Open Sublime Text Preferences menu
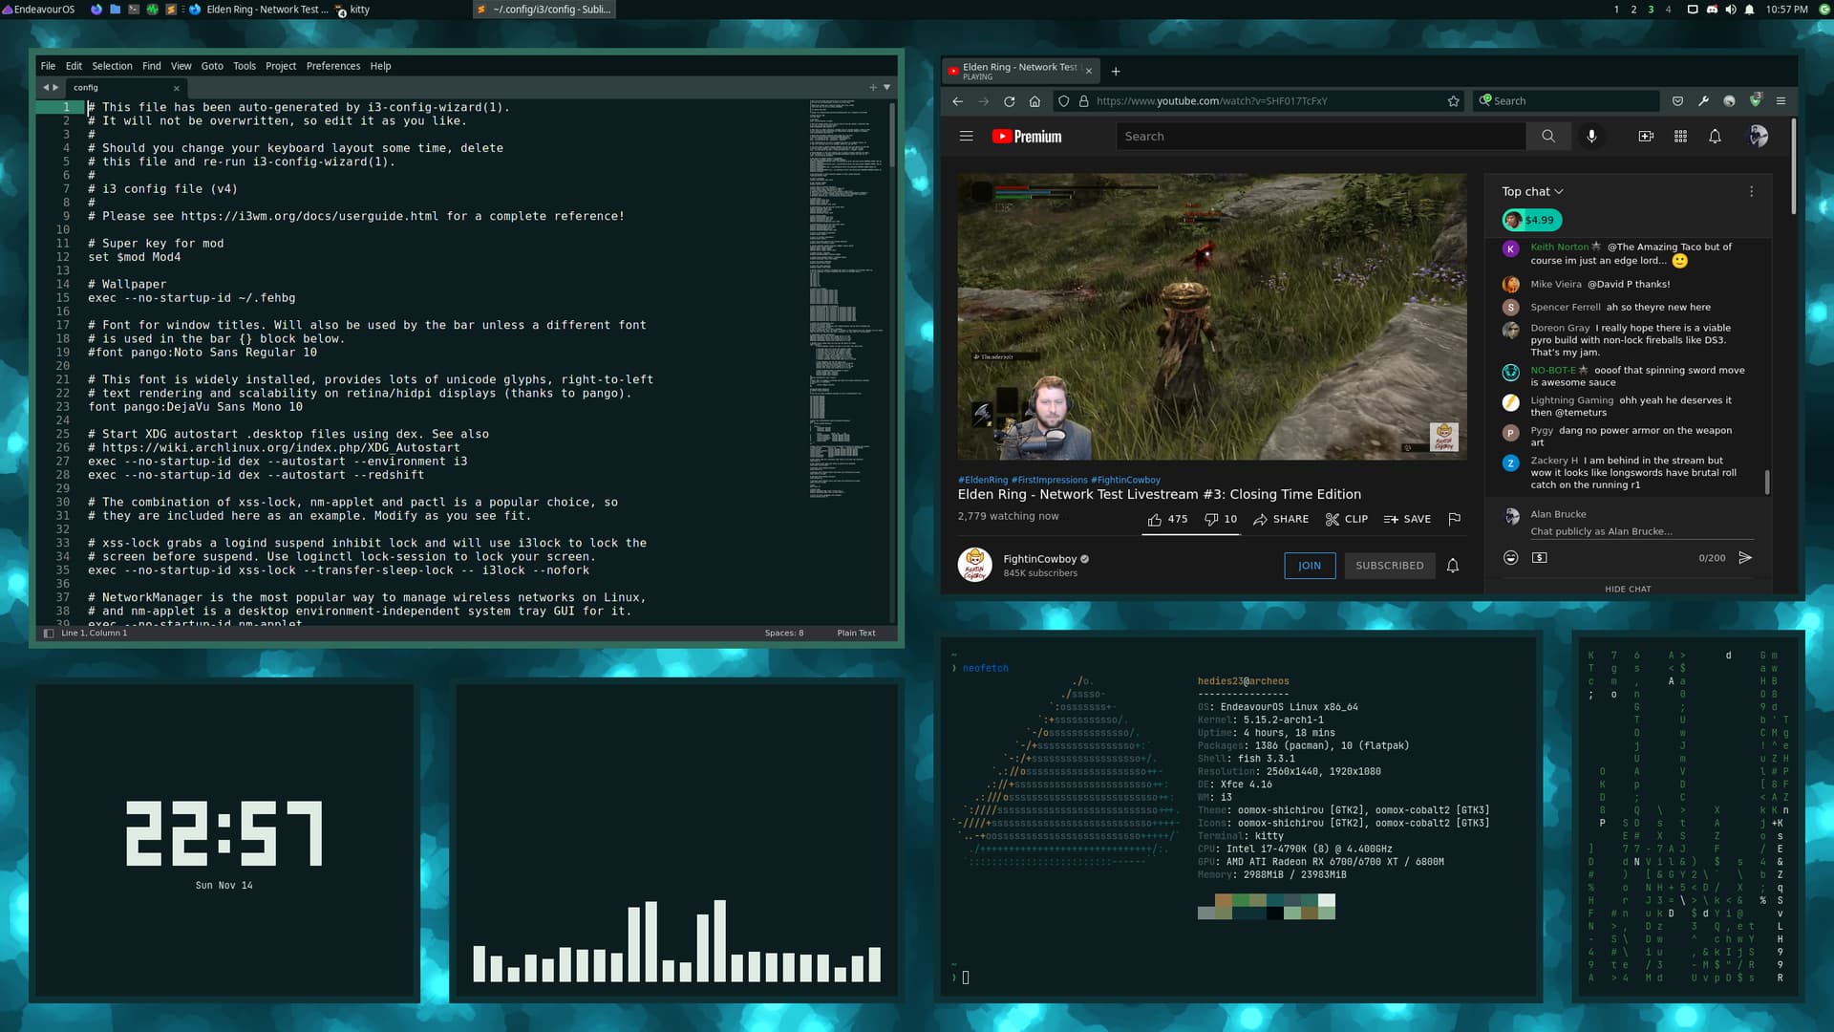The image size is (1834, 1032). pyautogui.click(x=333, y=66)
